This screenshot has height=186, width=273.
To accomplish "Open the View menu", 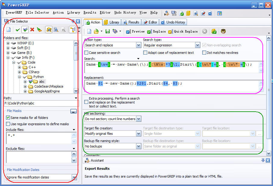I will [x=143, y=12].
